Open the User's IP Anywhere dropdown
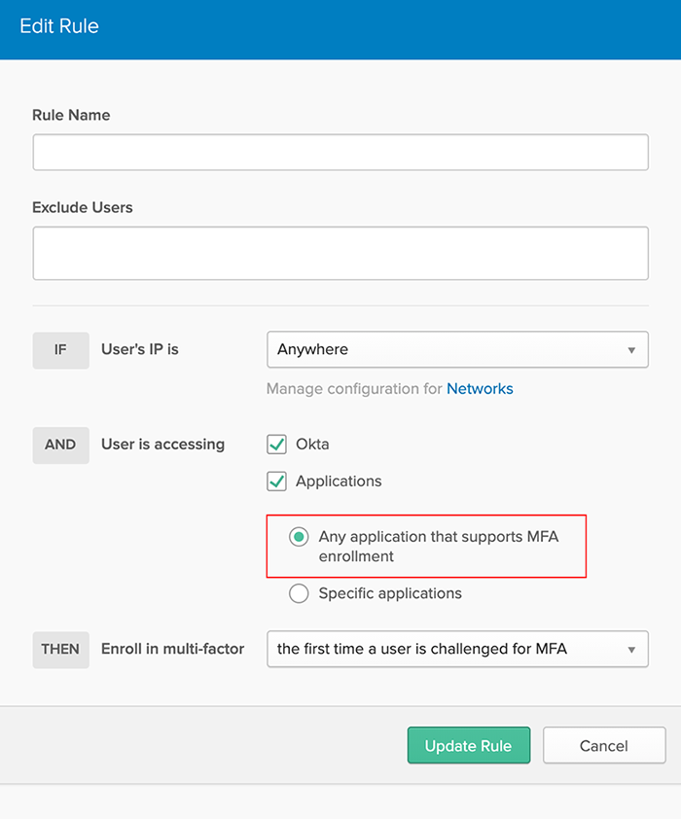681x819 pixels. 457,349
